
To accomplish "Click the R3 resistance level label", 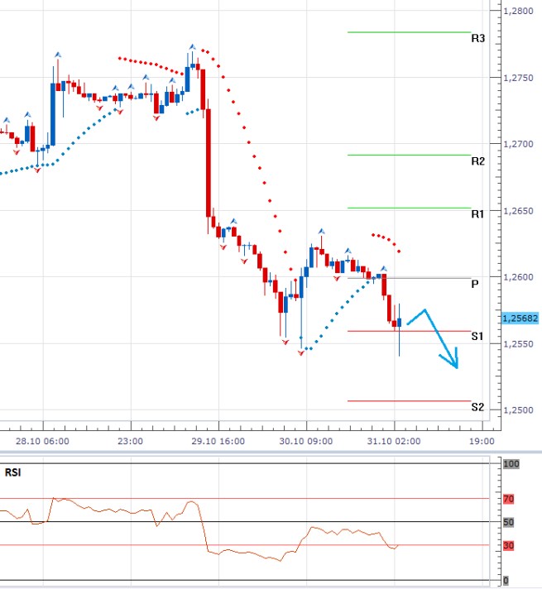I will coord(477,39).
